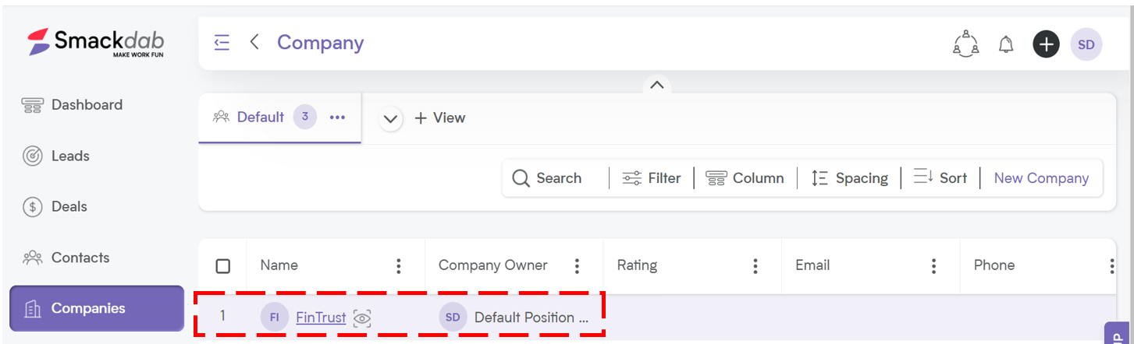Open the Sort options
1134x344 pixels.
[x=940, y=178]
